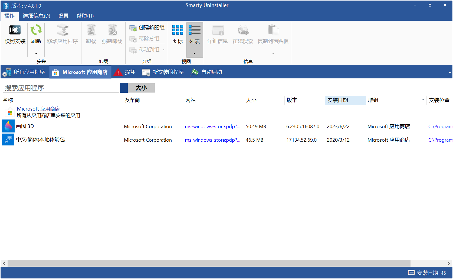Viewport: 453px width, 279px height.
Task: Click the 移动应用程序 icon
Action: point(63,30)
